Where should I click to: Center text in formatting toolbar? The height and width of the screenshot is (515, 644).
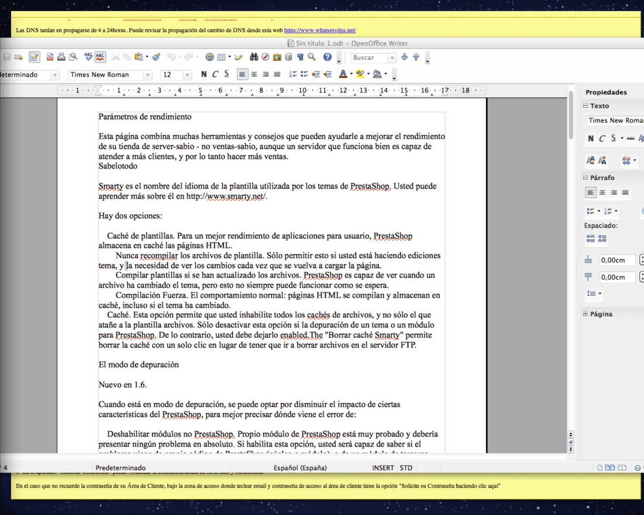(254, 74)
